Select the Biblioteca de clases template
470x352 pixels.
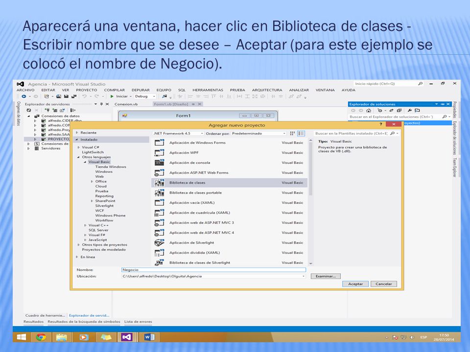[230, 182]
